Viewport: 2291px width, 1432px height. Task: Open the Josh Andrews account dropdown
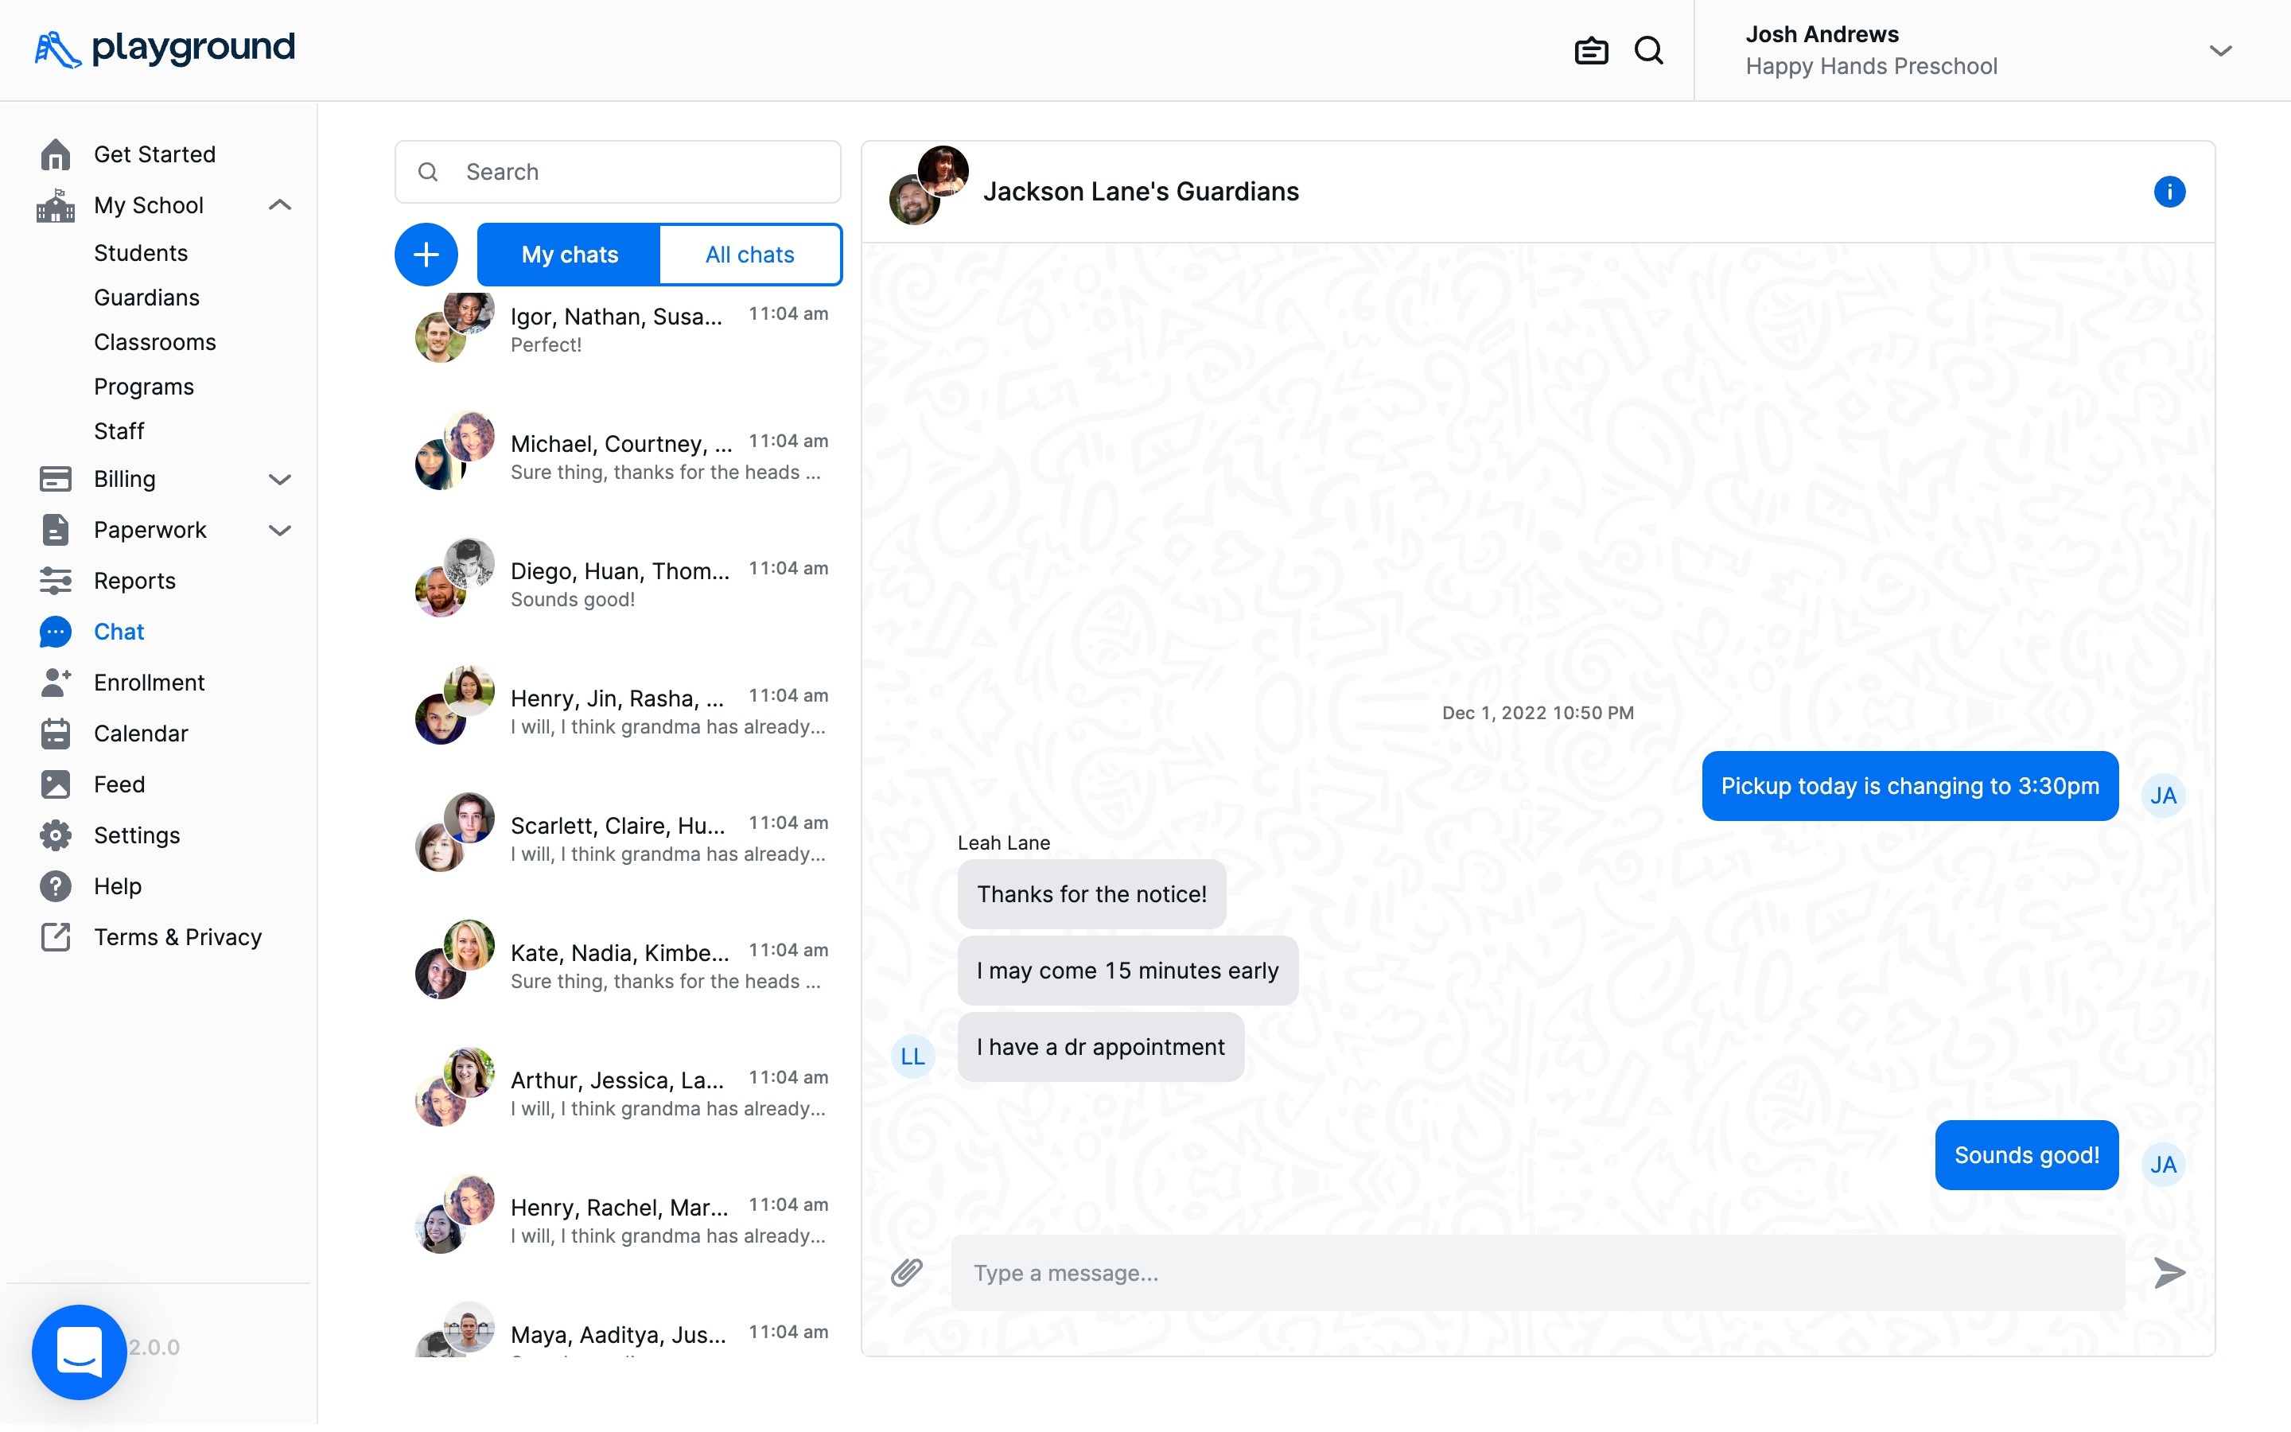pos(2220,50)
